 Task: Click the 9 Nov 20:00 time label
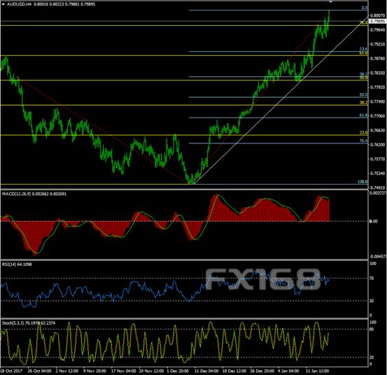94,371
